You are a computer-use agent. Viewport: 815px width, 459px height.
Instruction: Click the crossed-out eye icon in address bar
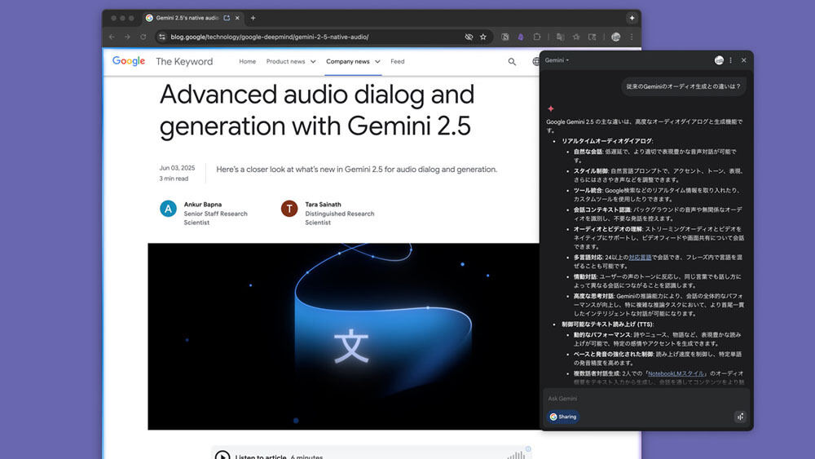coord(469,37)
